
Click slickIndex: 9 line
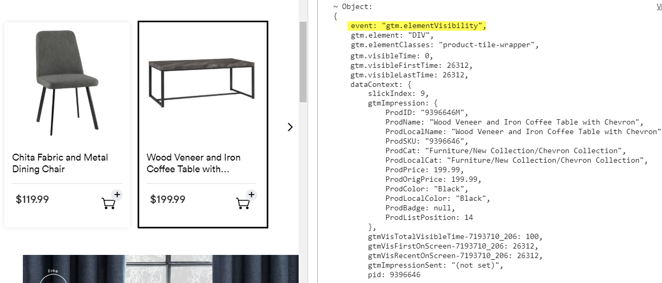click(398, 94)
